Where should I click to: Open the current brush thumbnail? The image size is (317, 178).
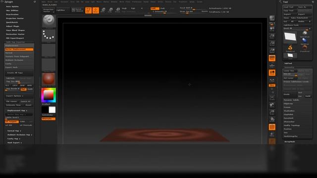(49, 21)
